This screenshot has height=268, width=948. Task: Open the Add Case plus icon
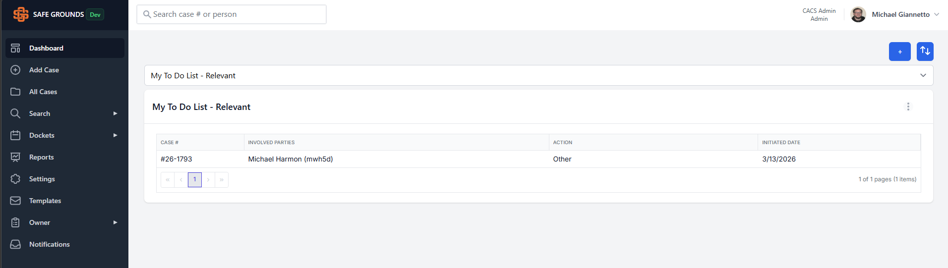point(15,70)
